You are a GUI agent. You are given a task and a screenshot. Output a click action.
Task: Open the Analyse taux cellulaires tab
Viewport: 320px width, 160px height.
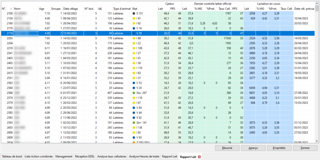(x=112, y=157)
